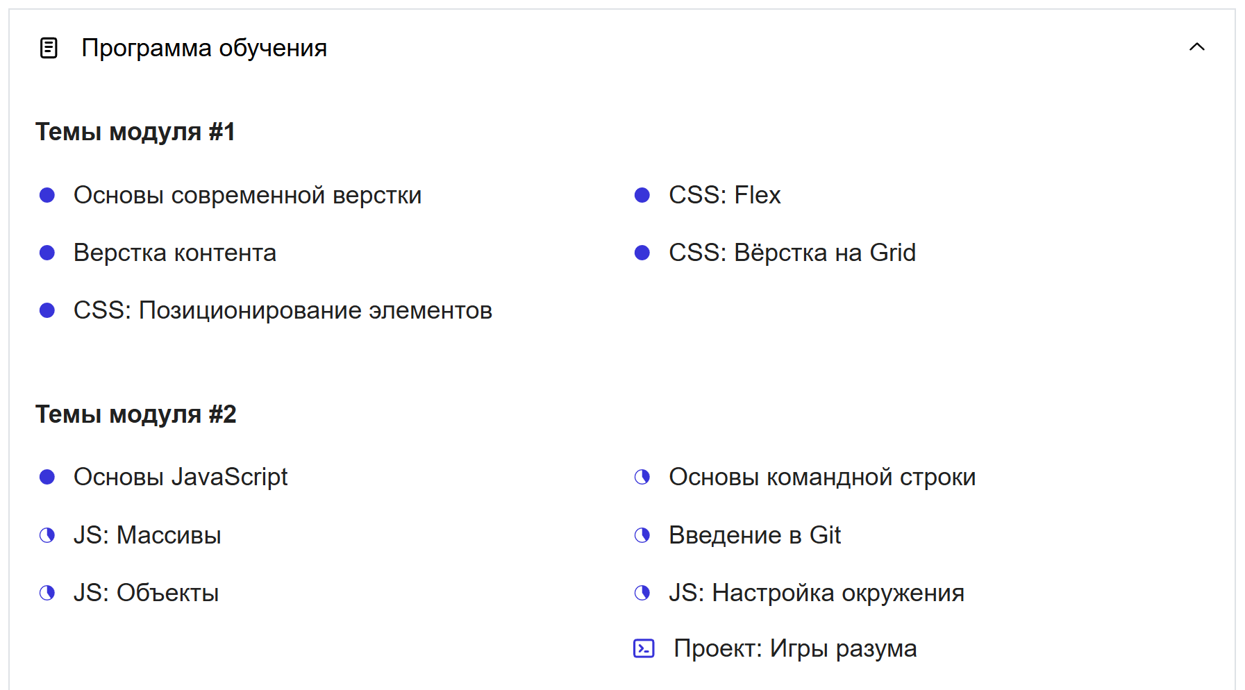Open the Основы JavaScript topic
Viewport: 1245px width, 690px height.
[x=181, y=477]
